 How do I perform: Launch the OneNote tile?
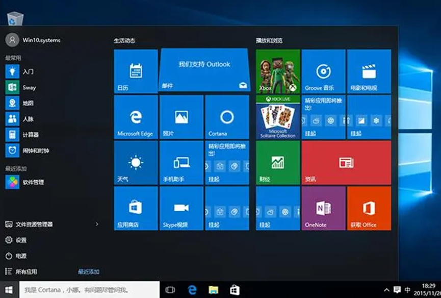click(323, 208)
